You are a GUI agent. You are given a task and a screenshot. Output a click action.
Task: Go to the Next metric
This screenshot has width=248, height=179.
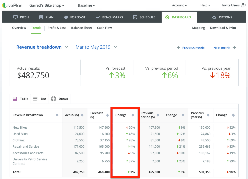tap(225, 48)
